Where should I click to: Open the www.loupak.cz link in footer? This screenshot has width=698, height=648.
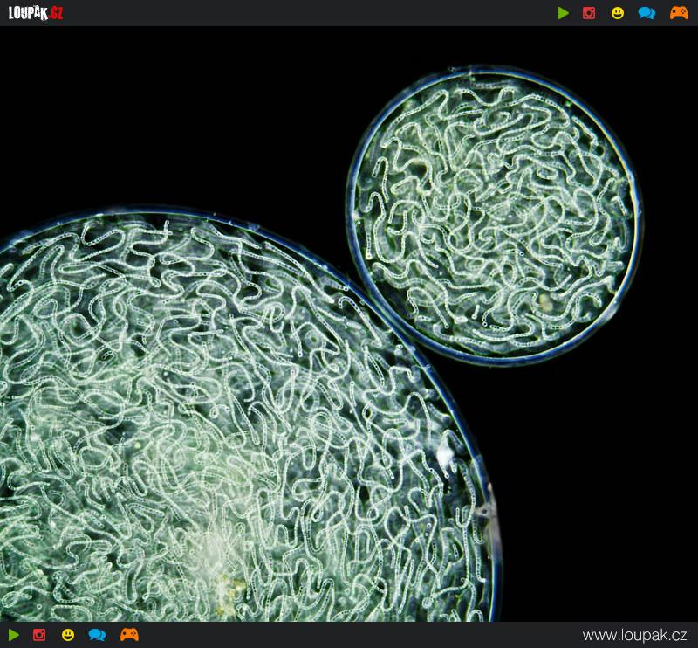coord(634,635)
